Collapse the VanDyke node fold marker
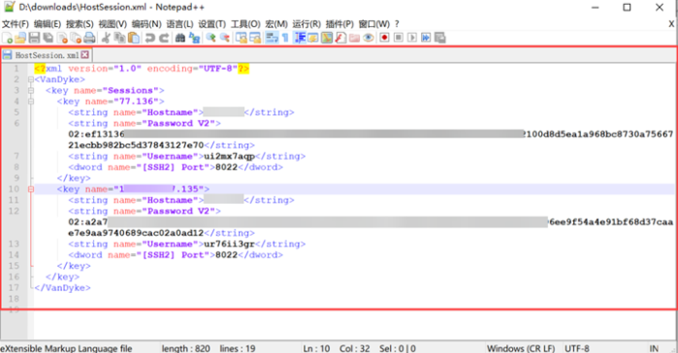The image size is (678, 353). click(x=31, y=80)
